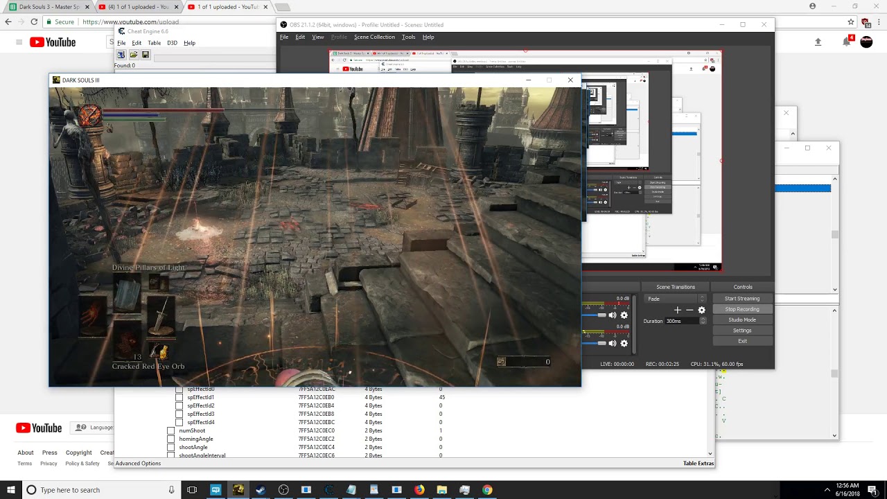887x499 pixels.
Task: Open OBS File menu
Action: coord(284,37)
